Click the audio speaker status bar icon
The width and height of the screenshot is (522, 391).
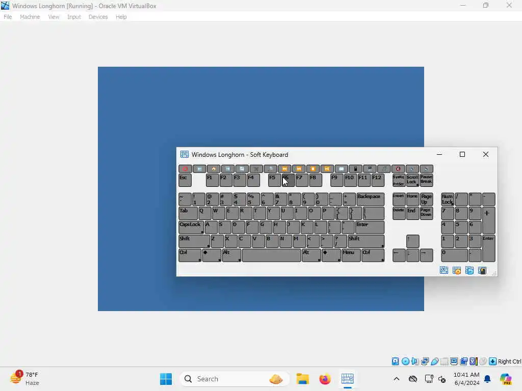coord(415,361)
